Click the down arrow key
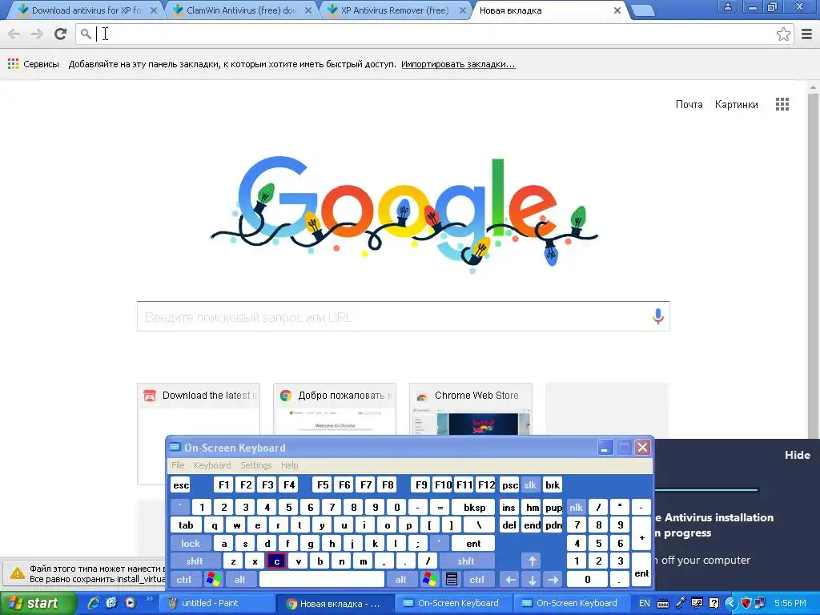This screenshot has width=820, height=615. pos(532,580)
